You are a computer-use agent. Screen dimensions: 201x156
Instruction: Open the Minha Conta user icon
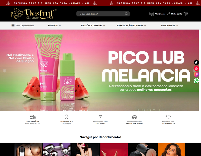click(x=169, y=14)
